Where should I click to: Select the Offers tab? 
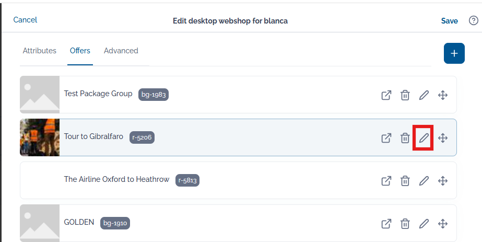pos(80,51)
